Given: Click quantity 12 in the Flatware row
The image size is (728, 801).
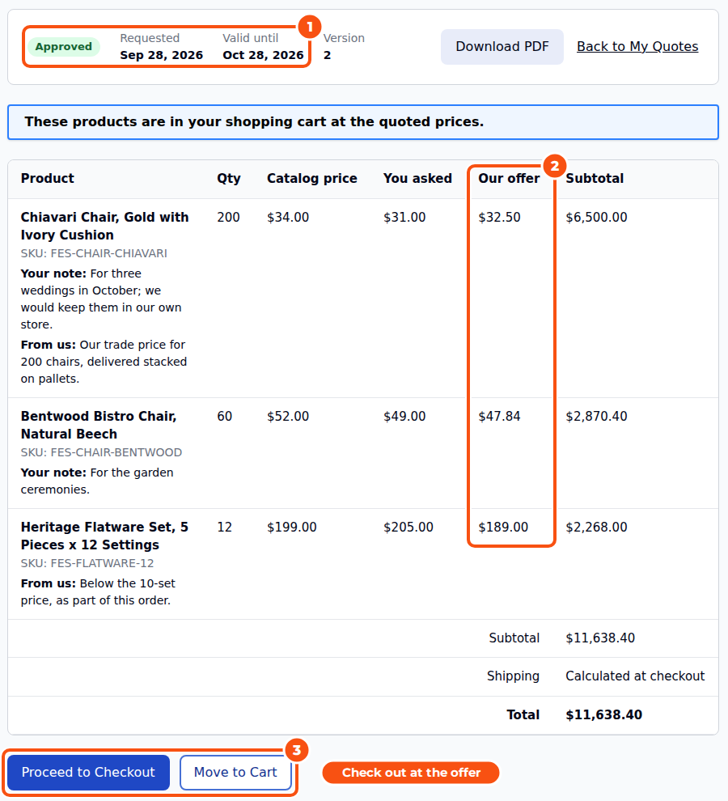Looking at the screenshot, I should pos(224,528).
